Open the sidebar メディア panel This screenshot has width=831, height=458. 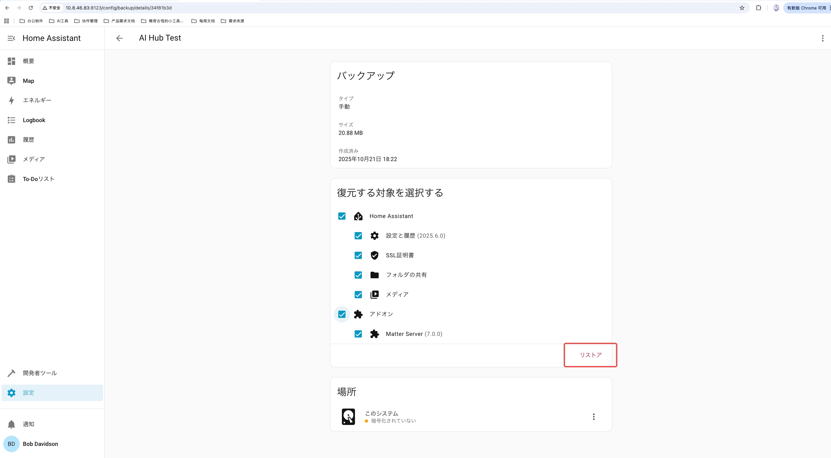coord(52,159)
